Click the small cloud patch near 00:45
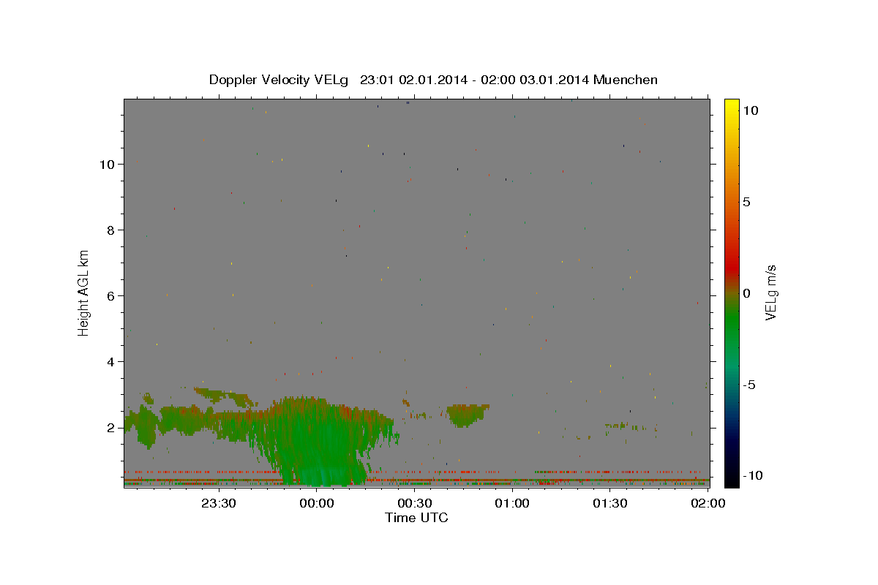This screenshot has height=585, width=878. [x=468, y=414]
